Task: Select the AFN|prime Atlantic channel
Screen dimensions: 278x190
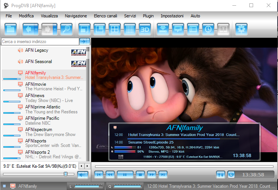Action: tap(44, 109)
